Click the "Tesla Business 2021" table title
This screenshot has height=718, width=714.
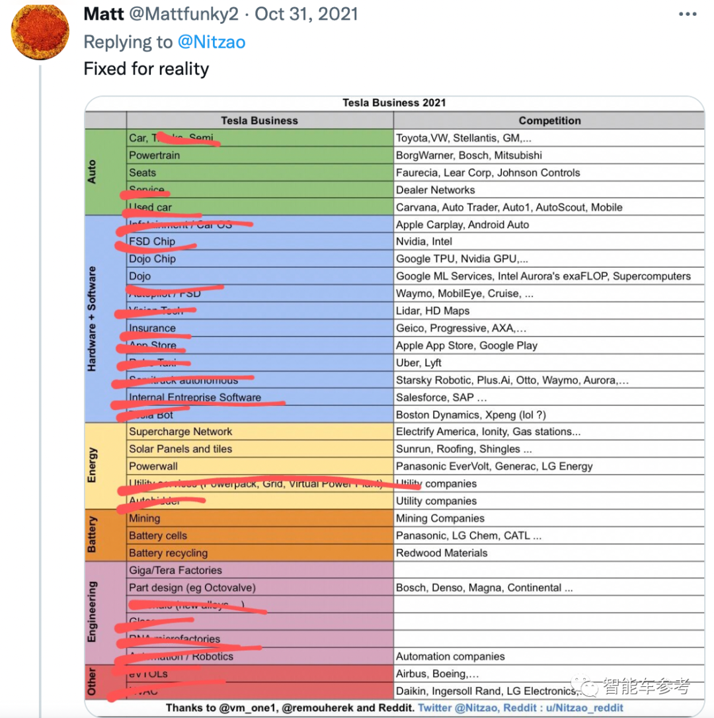(394, 102)
